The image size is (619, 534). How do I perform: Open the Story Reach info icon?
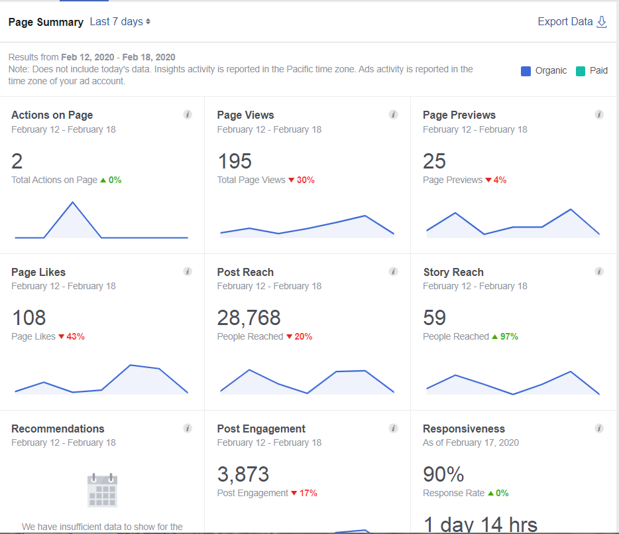pyautogui.click(x=599, y=271)
